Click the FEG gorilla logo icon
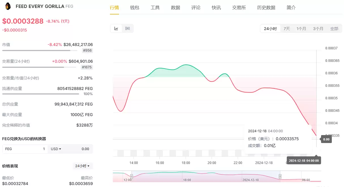The height and width of the screenshot is (187, 344). tap(8, 6)
